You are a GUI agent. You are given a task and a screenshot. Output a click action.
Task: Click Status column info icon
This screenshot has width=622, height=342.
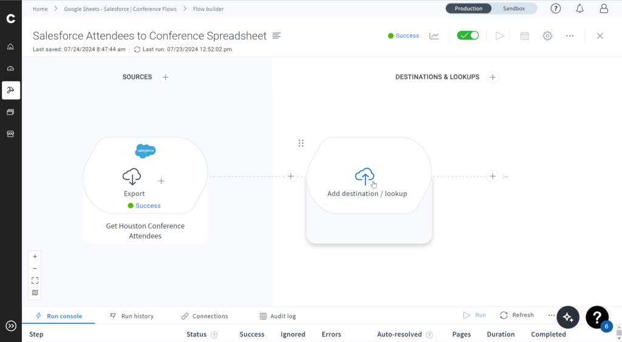click(214, 335)
